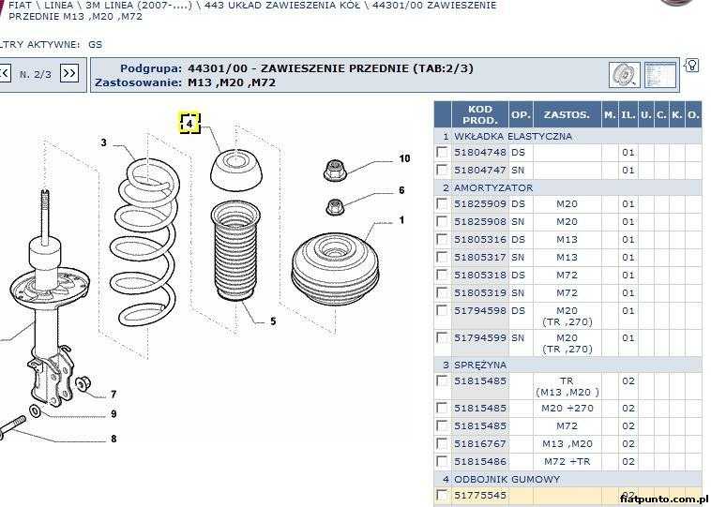Open the parts table view icon
Image resolution: width=711 pixels, height=507 pixels.
click(659, 75)
